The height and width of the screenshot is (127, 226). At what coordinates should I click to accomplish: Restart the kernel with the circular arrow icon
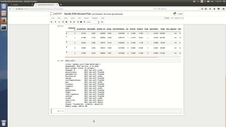(84, 22)
